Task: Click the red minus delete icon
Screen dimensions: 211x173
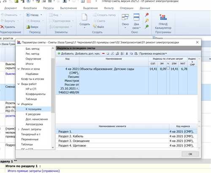Action: pos(103,54)
